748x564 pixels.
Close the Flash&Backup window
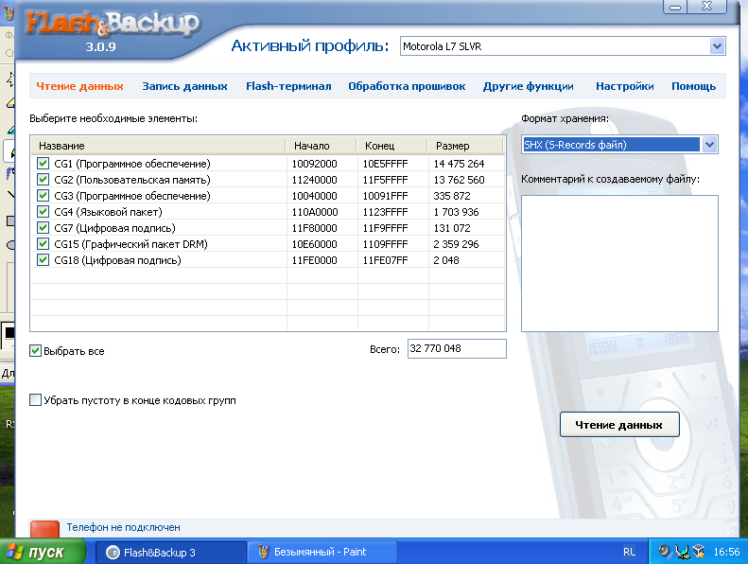pos(707,7)
